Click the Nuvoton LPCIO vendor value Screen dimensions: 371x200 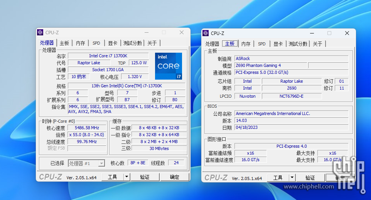coord(248,96)
